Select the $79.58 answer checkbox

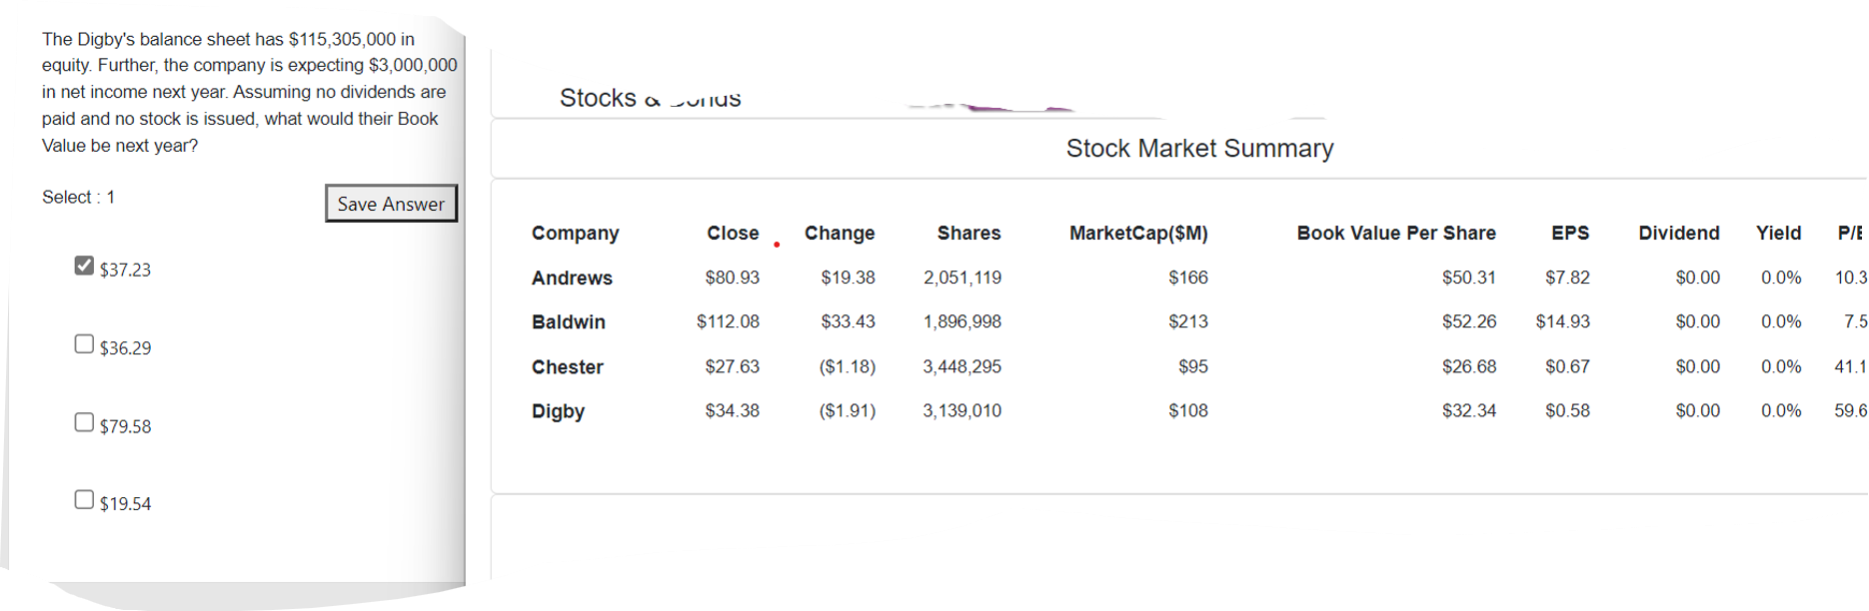[x=84, y=422]
